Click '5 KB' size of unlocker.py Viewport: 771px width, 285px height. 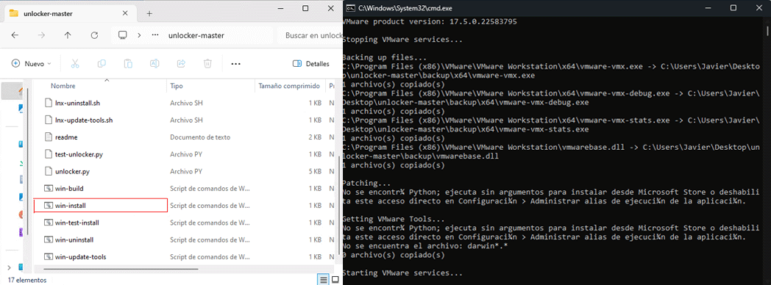pyautogui.click(x=315, y=171)
